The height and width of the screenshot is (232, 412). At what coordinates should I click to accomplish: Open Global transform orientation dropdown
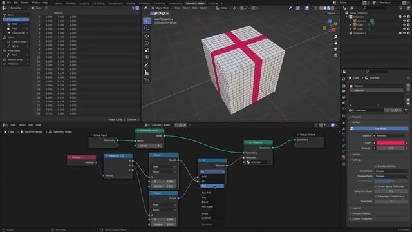tap(223, 8)
